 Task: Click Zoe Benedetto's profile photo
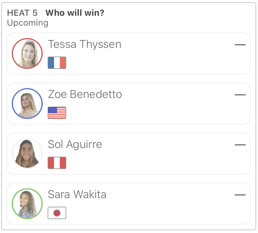point(27,104)
